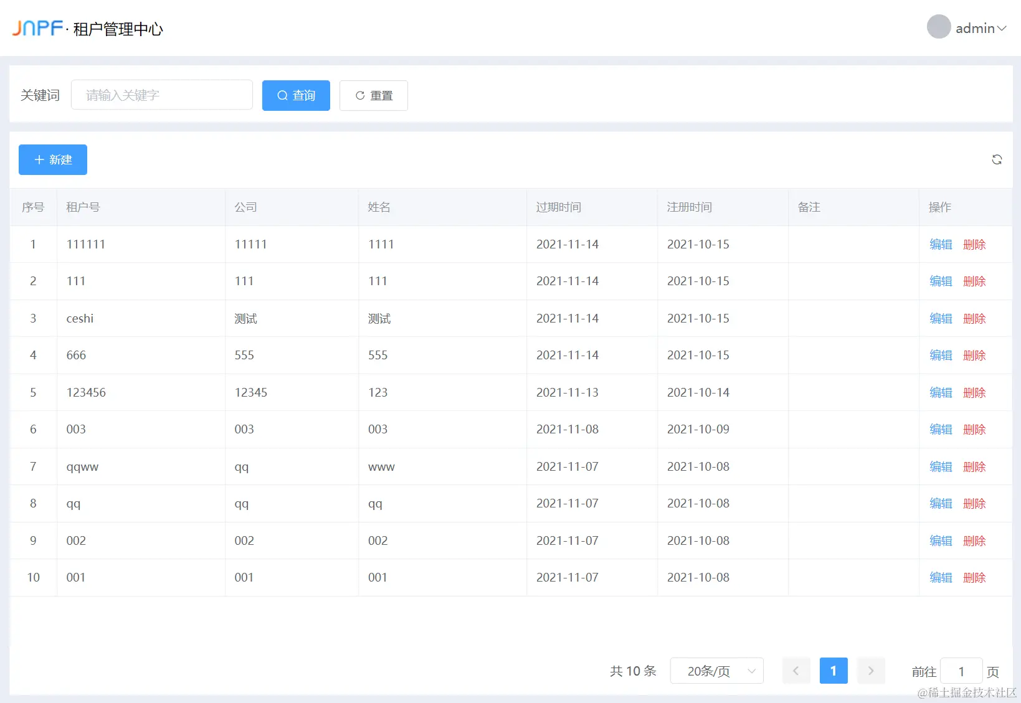Open the 20条/页 page size dropdown
Screen dimensions: 1021x703
pyautogui.click(x=716, y=671)
